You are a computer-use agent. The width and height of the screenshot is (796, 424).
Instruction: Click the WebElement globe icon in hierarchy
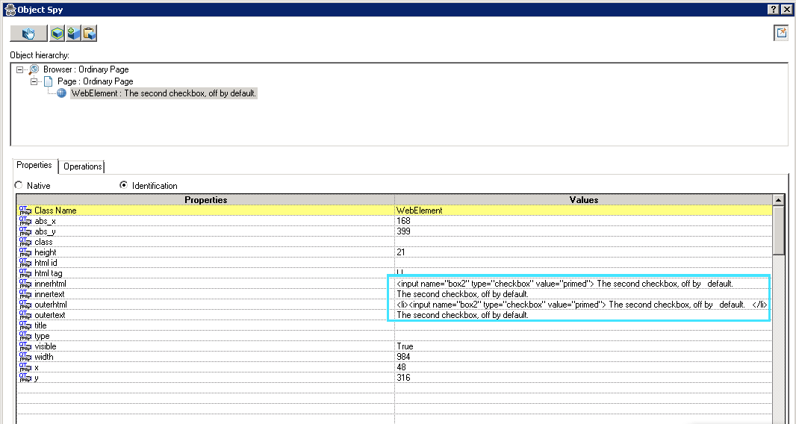tap(62, 93)
